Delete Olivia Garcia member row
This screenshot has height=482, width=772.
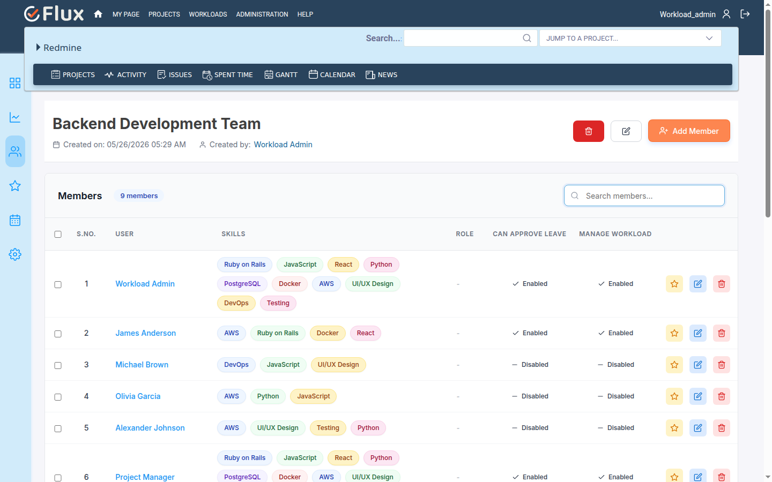[722, 396]
